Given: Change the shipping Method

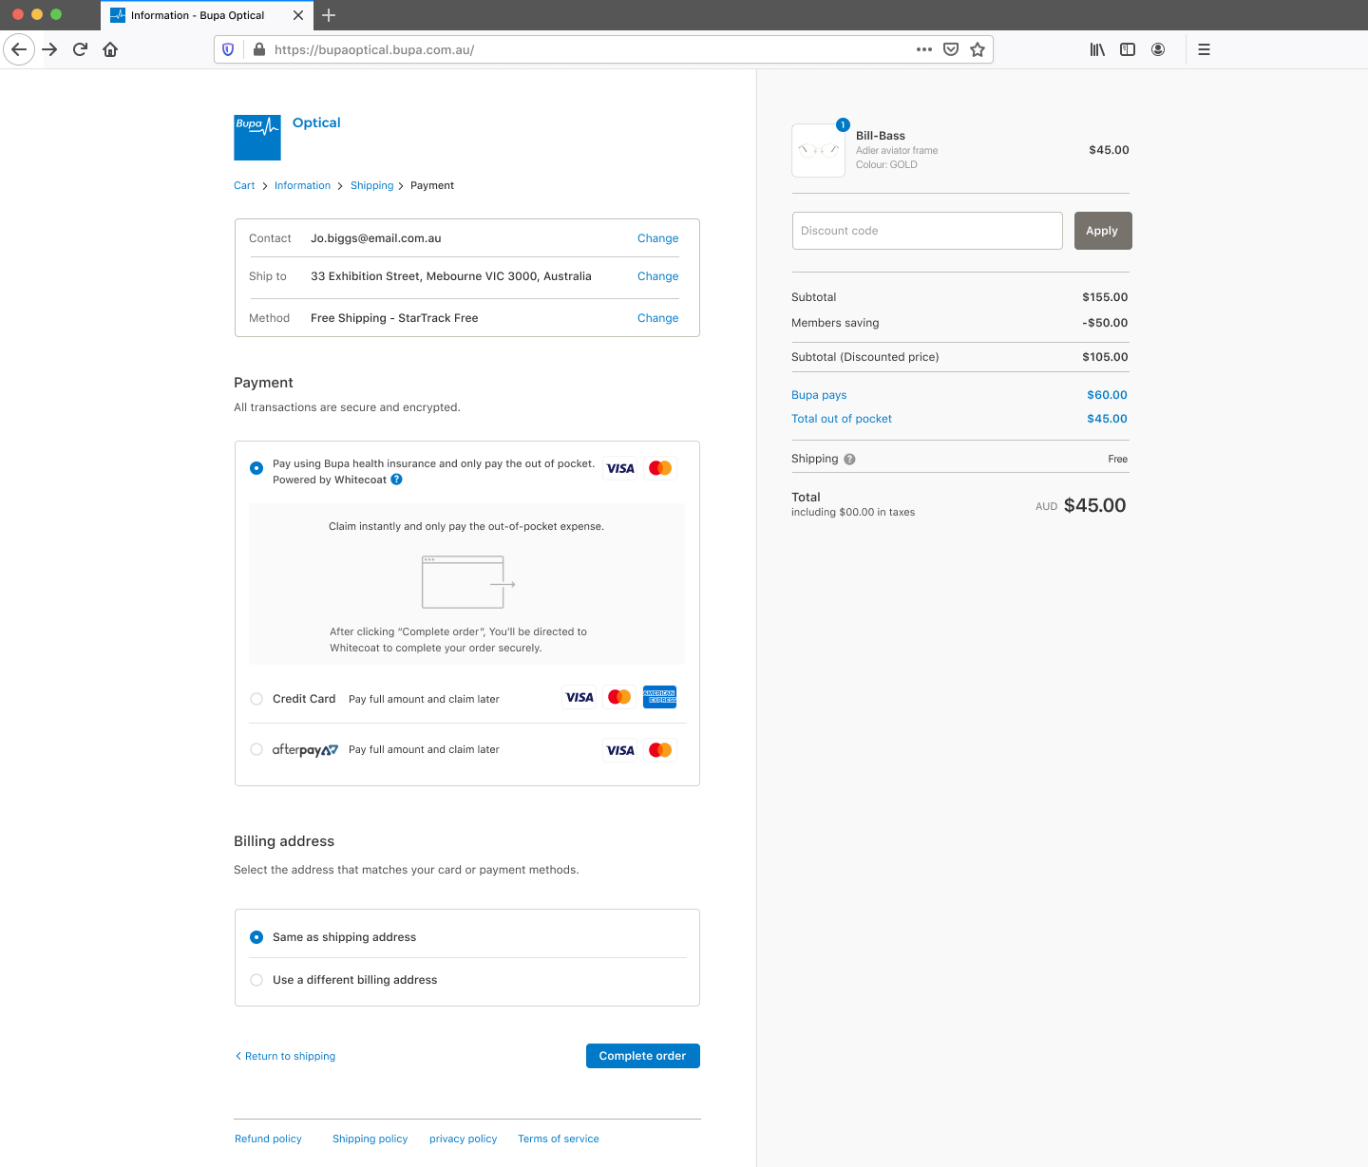Looking at the screenshot, I should (x=657, y=318).
